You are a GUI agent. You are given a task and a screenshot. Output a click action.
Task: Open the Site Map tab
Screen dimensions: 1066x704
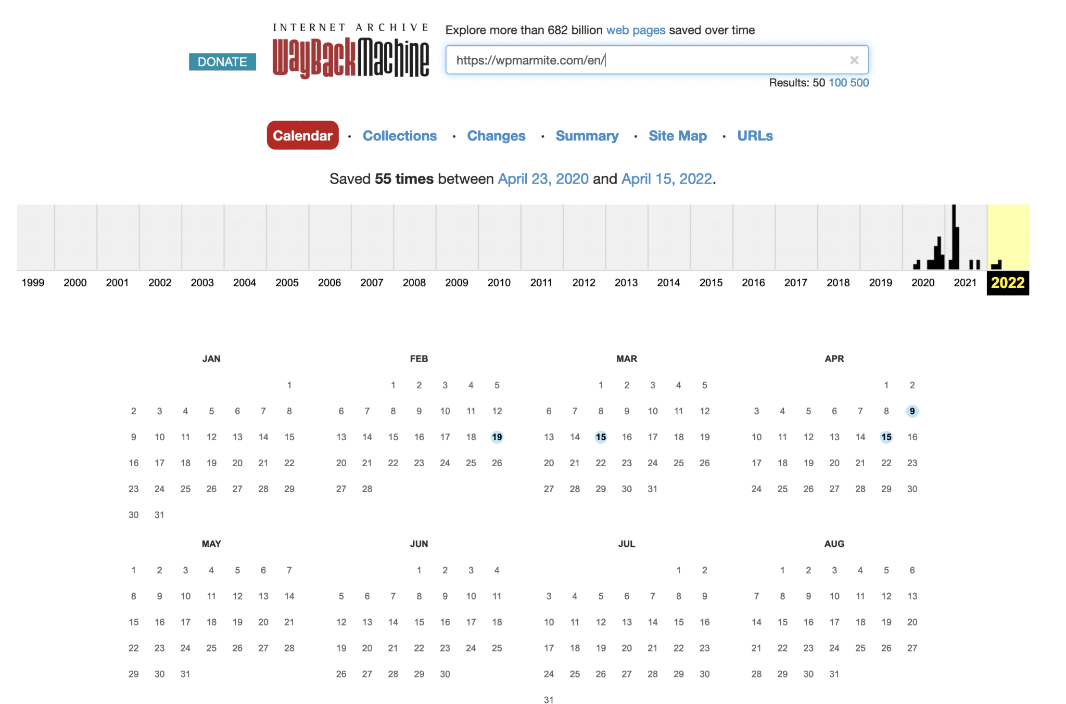click(678, 136)
